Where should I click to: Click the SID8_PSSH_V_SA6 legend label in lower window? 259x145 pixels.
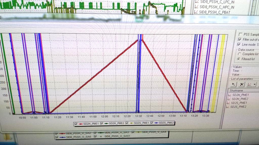[79, 137]
